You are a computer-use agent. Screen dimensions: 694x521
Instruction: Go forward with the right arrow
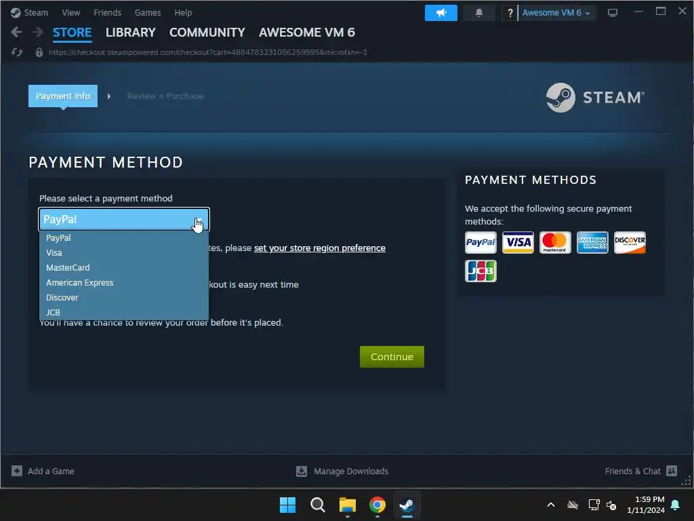(38, 33)
